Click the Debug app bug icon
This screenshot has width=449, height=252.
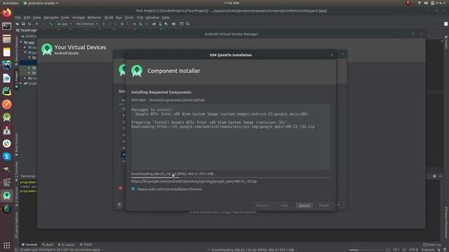tap(122, 24)
